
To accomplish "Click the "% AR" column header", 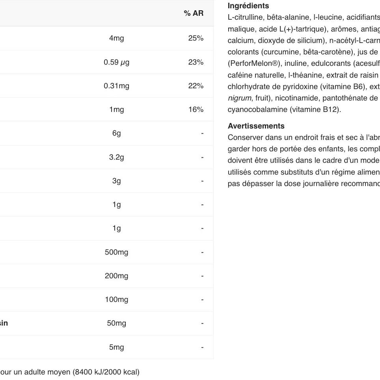I will click(x=193, y=13).
